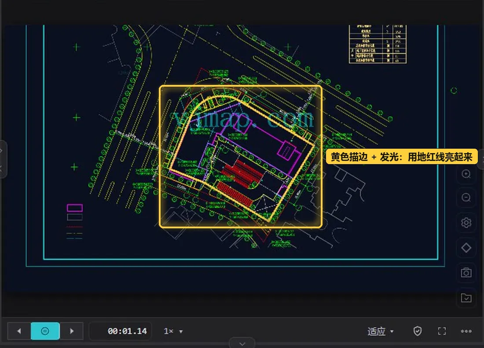Click the zoom in magnifier icon
The width and height of the screenshot is (484, 348).
466,174
